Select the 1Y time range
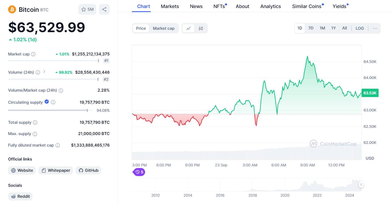The height and width of the screenshot is (205, 392). (333, 28)
